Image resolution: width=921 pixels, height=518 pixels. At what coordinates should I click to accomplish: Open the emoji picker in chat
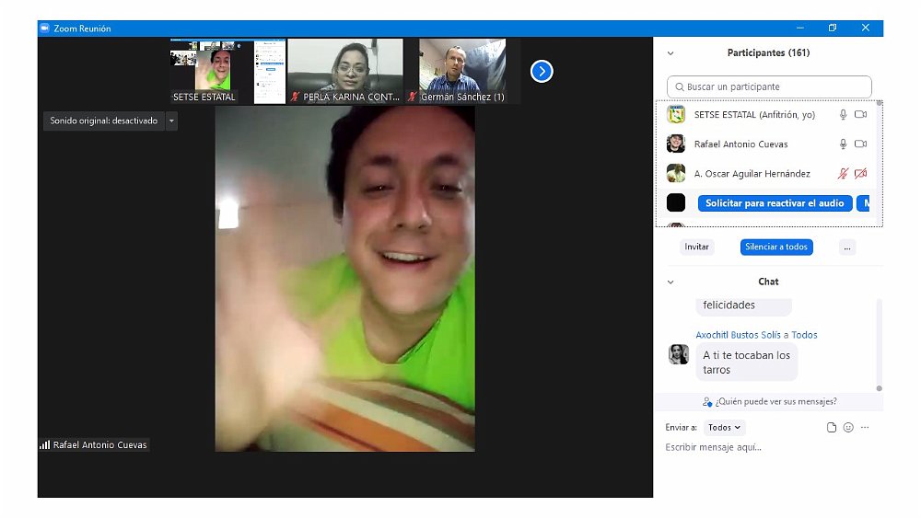tap(848, 428)
